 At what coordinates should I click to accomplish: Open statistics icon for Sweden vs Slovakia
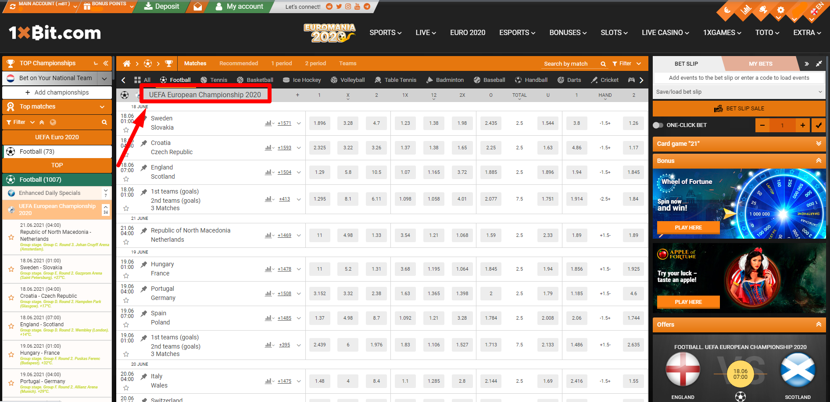(x=268, y=123)
